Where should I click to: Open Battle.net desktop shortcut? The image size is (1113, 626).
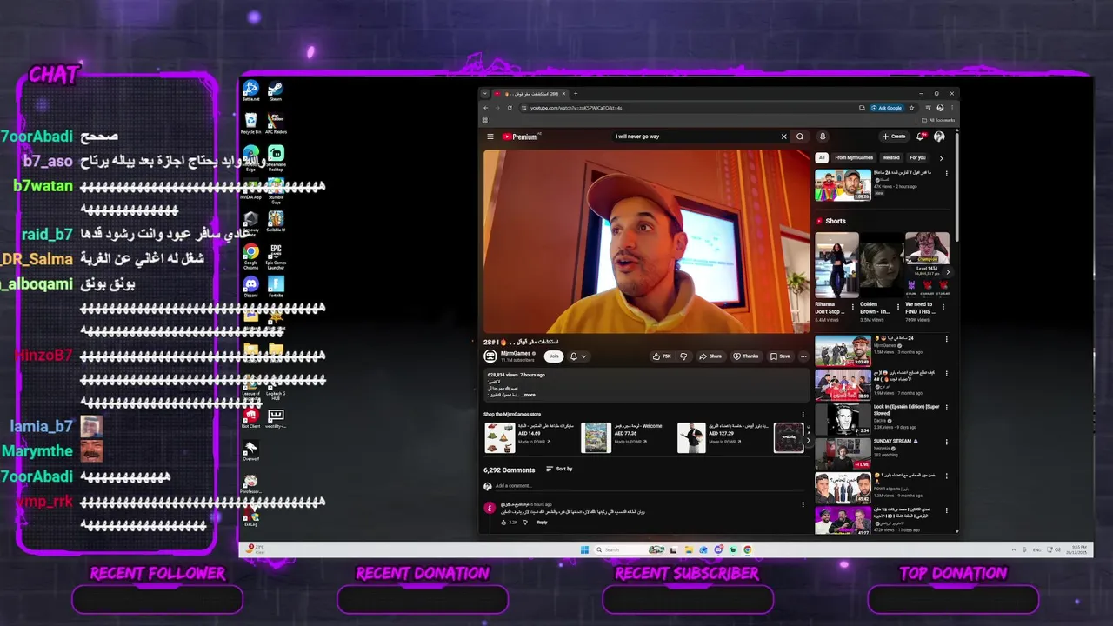click(250, 90)
